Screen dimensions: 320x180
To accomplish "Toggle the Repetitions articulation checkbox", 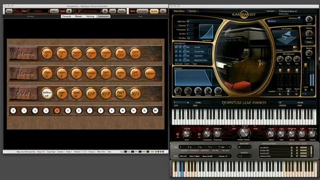I will [x=176, y=55].
